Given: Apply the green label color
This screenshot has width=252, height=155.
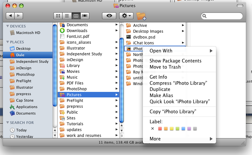Looking at the screenshot, I should (178, 128).
